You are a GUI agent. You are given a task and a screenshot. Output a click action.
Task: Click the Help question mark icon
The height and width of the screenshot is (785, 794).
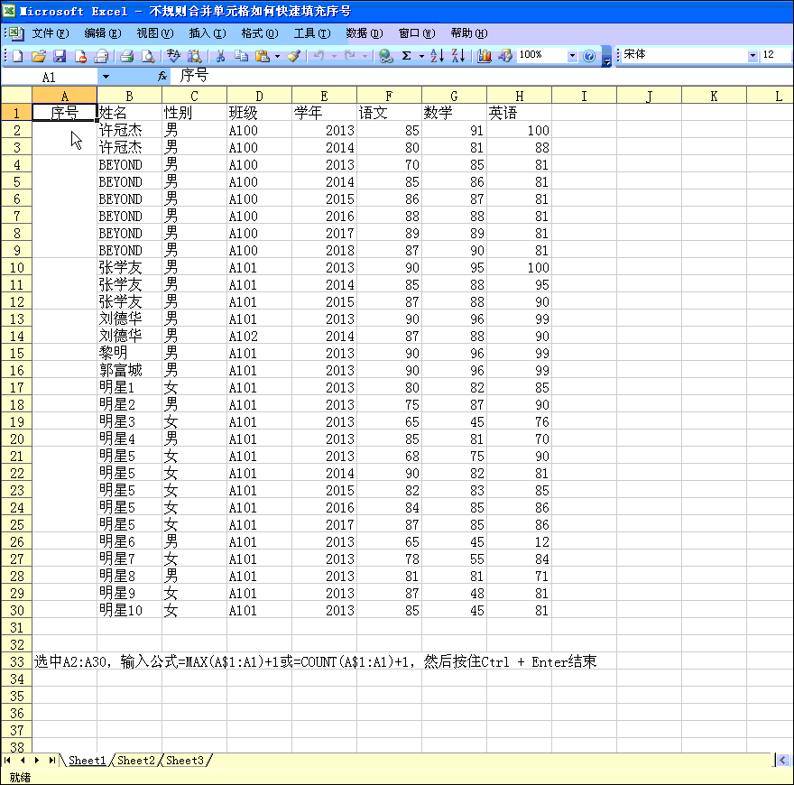point(589,56)
